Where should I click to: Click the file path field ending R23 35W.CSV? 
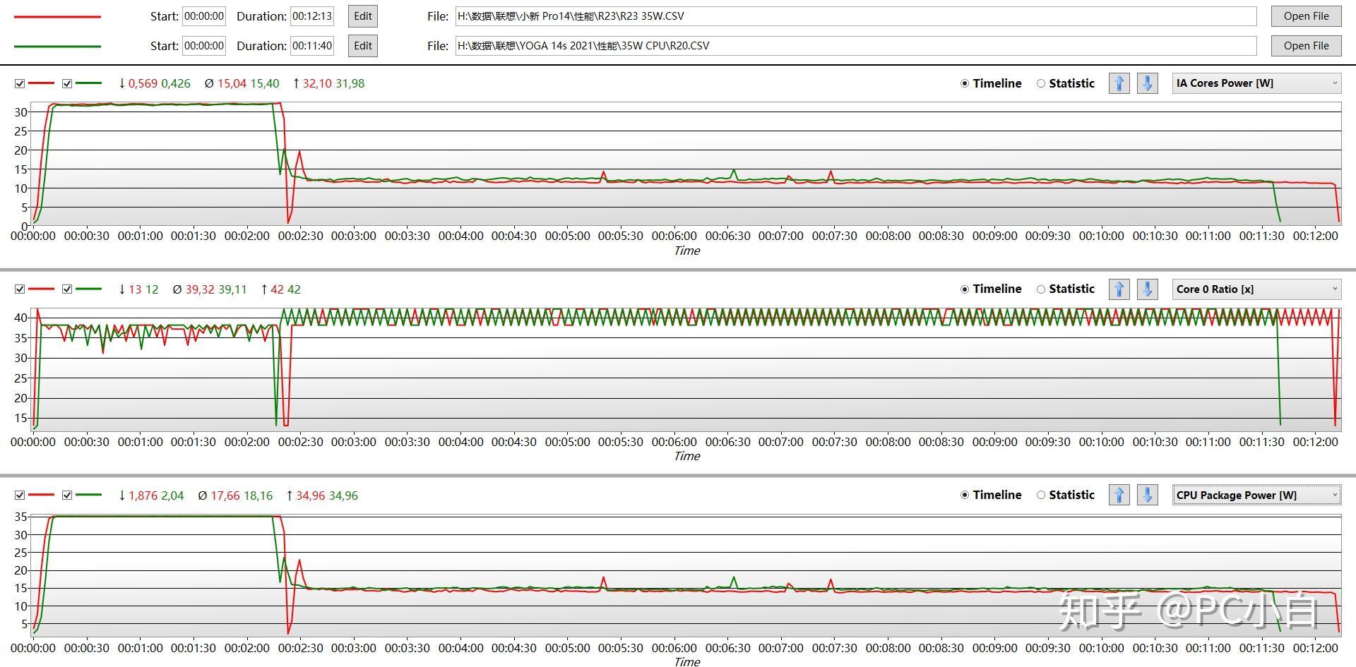856,16
